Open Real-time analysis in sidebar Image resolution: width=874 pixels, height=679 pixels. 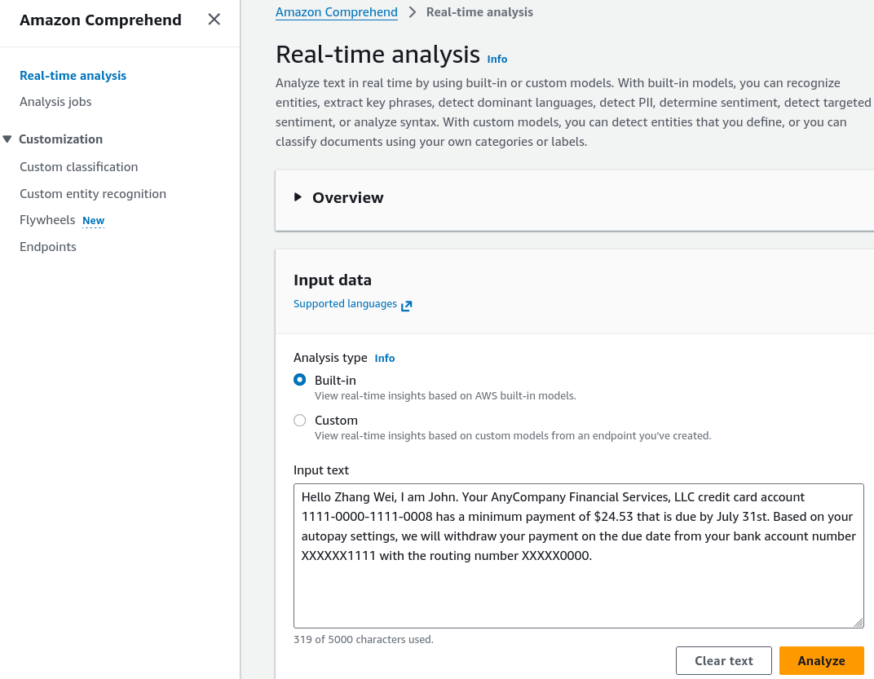click(73, 75)
